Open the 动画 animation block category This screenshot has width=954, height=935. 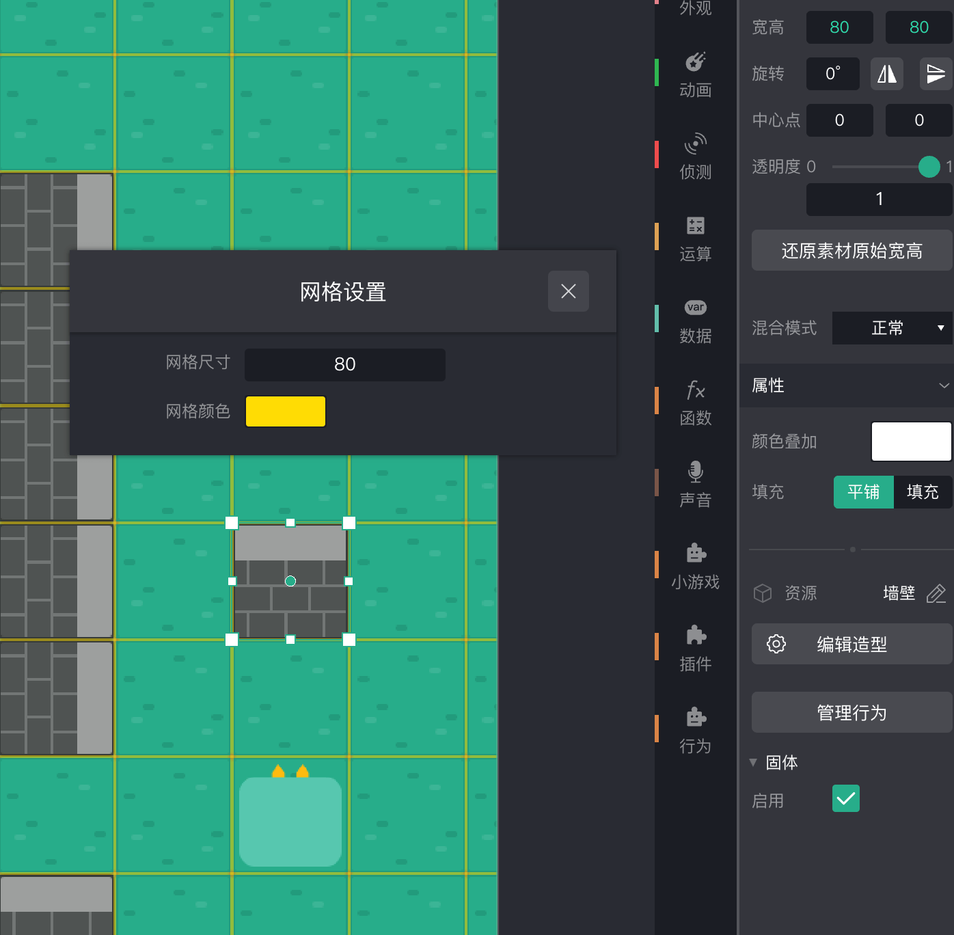pyautogui.click(x=695, y=74)
